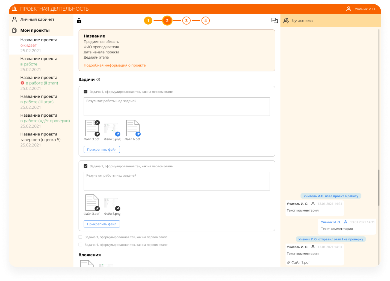The width and height of the screenshot is (390, 281).
Task: Go to stage 3 in the stepper
Action: click(x=186, y=20)
